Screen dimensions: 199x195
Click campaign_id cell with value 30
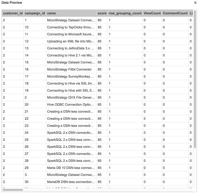coord(35,182)
